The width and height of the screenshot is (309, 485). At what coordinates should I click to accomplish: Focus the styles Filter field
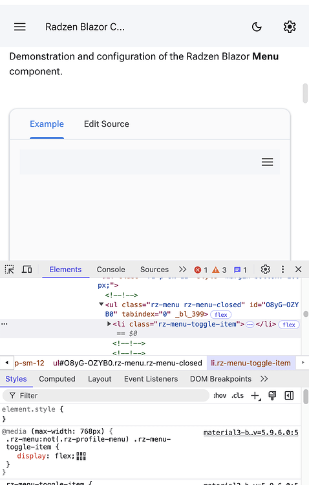point(106,396)
